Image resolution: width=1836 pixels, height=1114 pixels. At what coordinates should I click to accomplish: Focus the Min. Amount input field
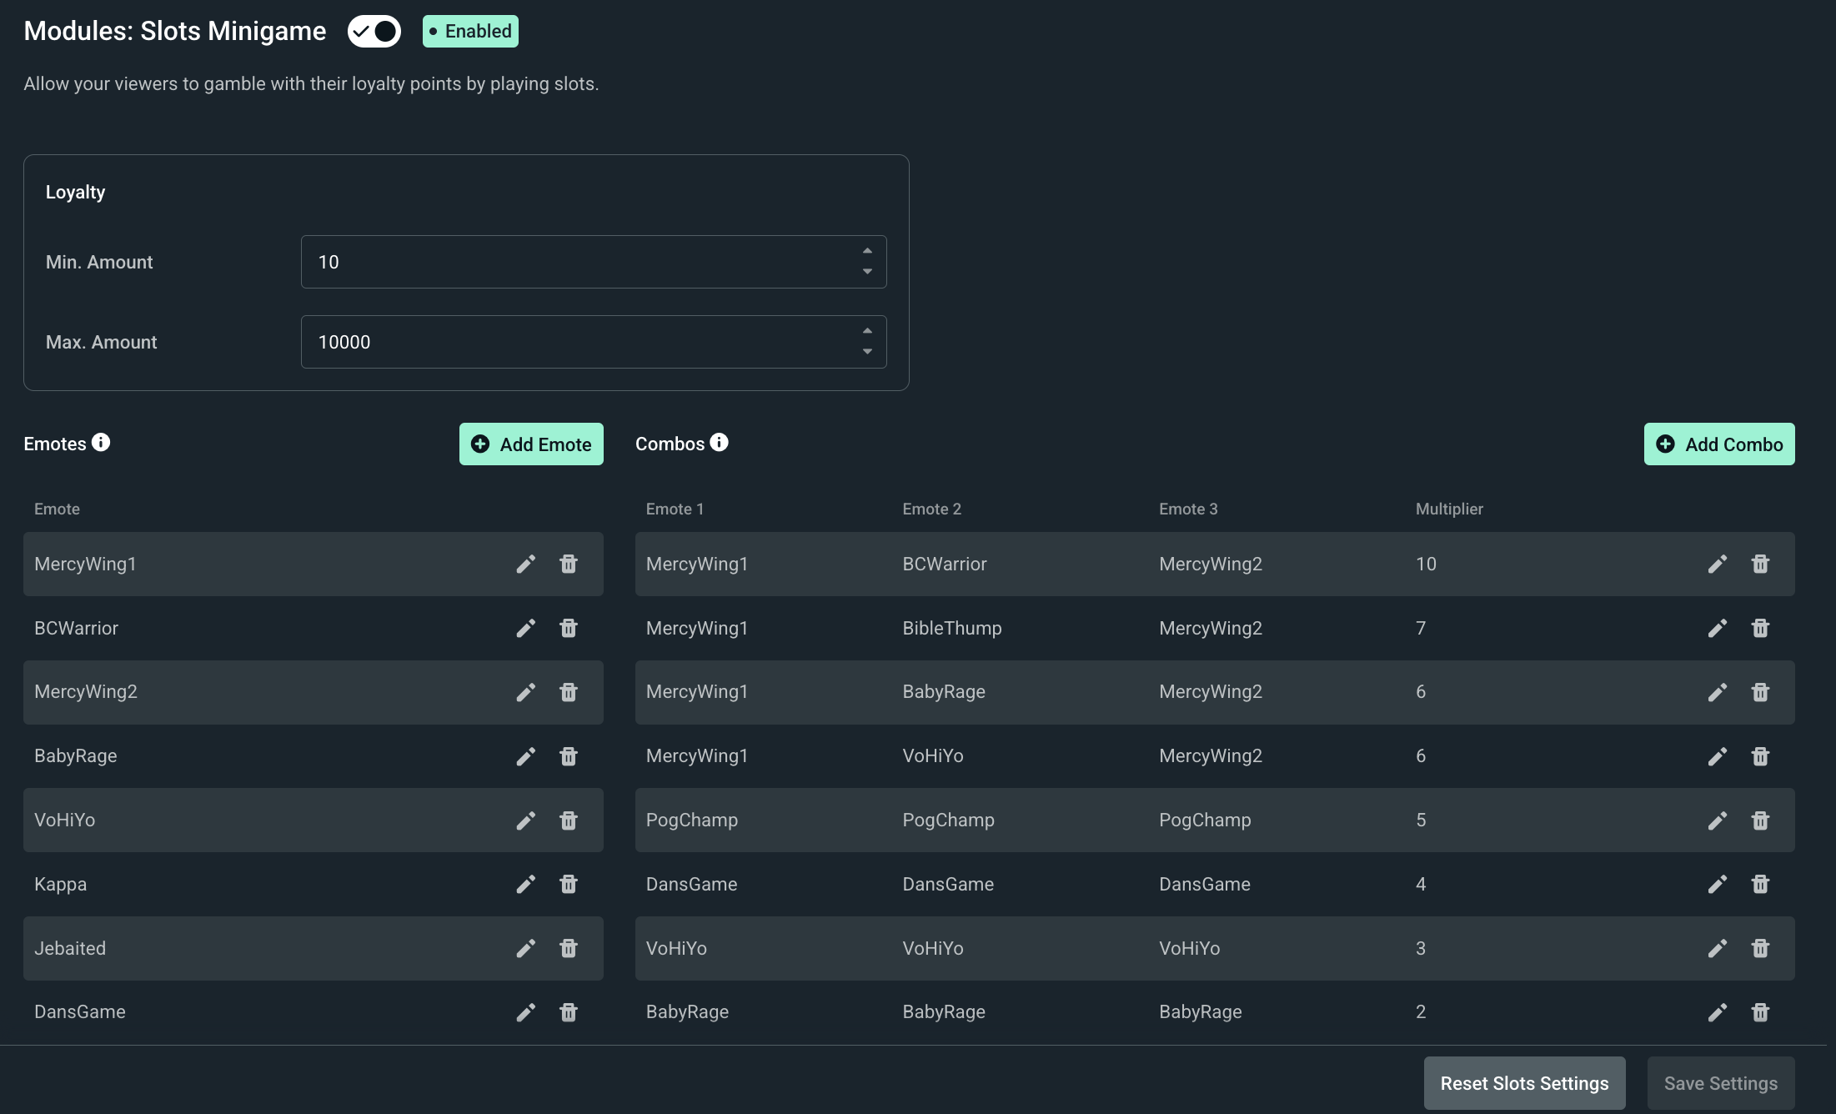pos(594,262)
